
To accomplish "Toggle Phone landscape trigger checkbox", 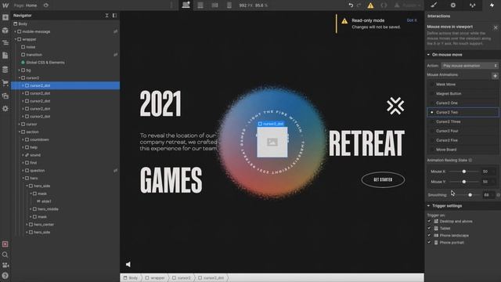I will click(x=429, y=235).
